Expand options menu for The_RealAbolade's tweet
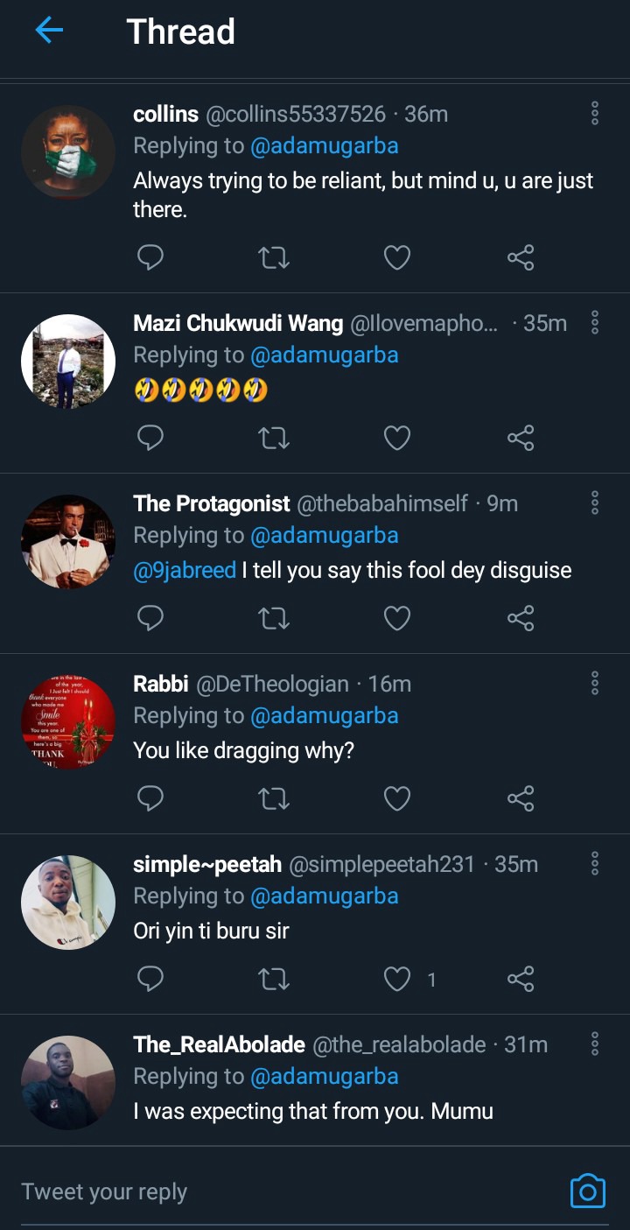This screenshot has height=1230, width=630. 595,1044
